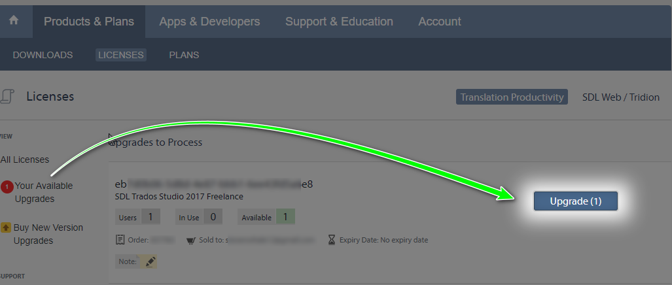Click the Upgrades to Process heading
The height and width of the screenshot is (285, 672).
point(156,142)
